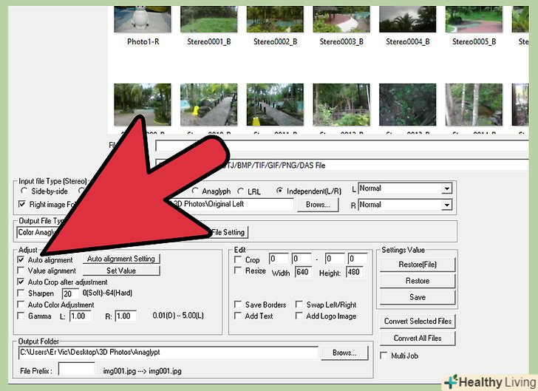538x391 pixels.
Task: Click the file name input field
Action: coord(341,146)
